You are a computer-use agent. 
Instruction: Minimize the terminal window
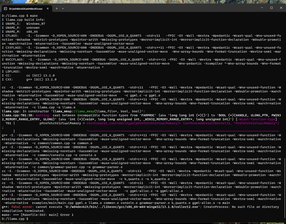coord(262,8)
